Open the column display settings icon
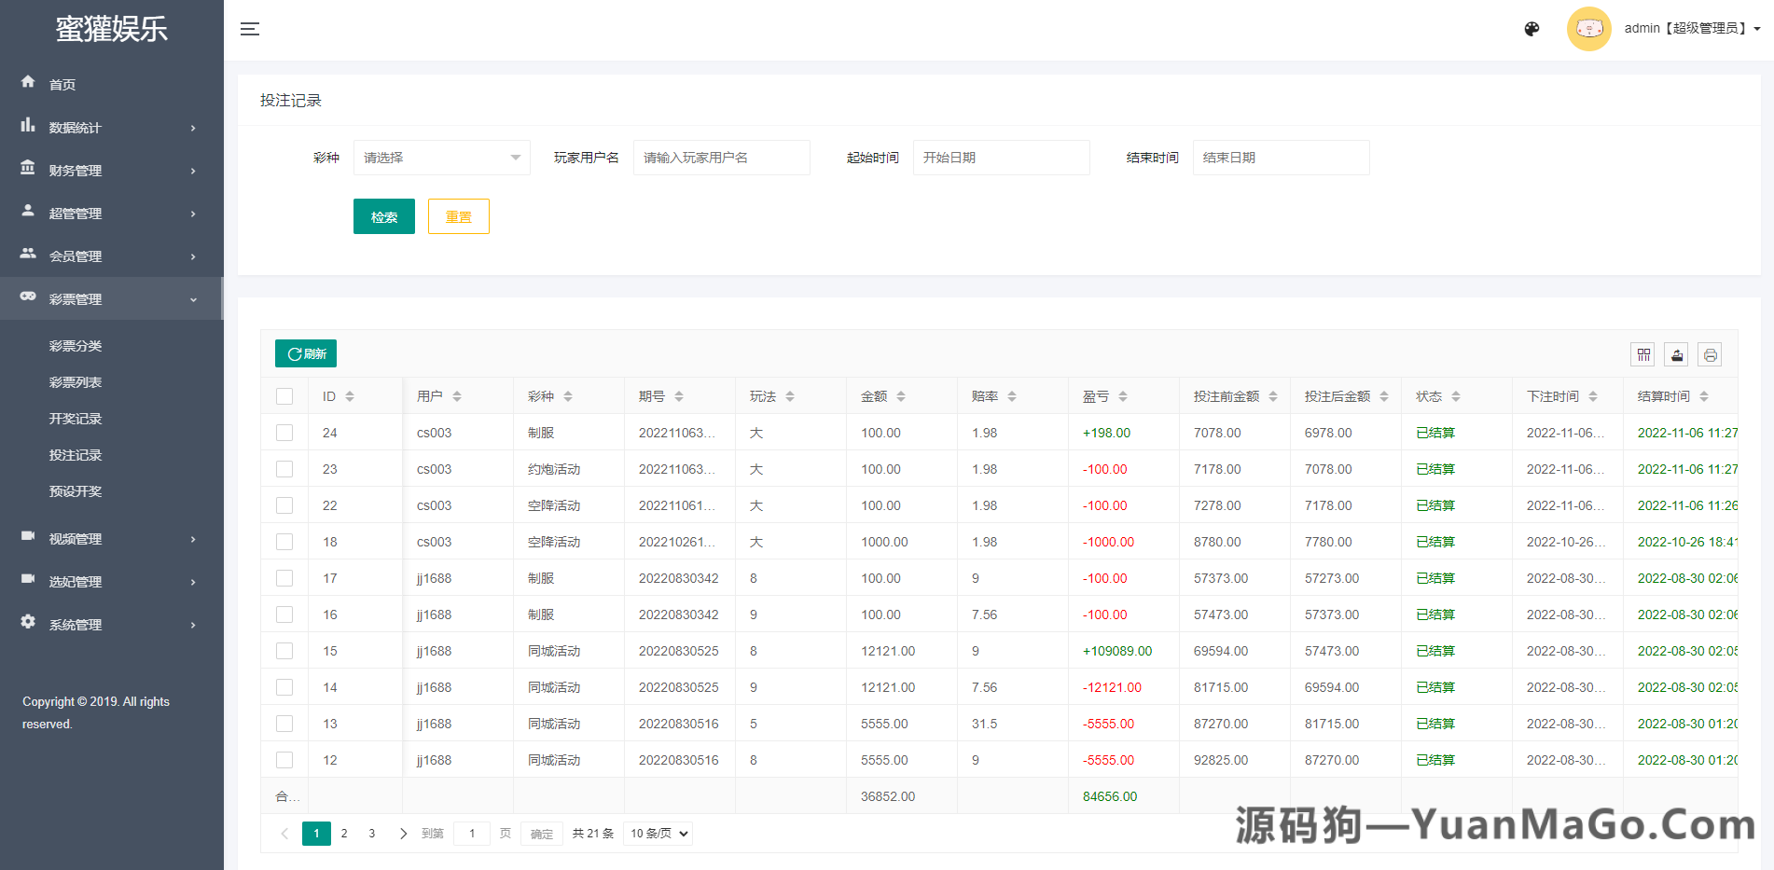The image size is (1774, 870). pos(1642,354)
